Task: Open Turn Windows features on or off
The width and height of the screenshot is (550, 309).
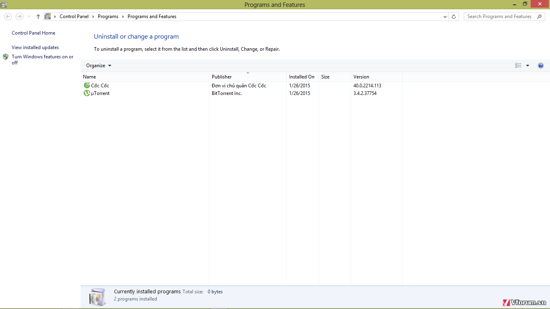Action: (43, 60)
